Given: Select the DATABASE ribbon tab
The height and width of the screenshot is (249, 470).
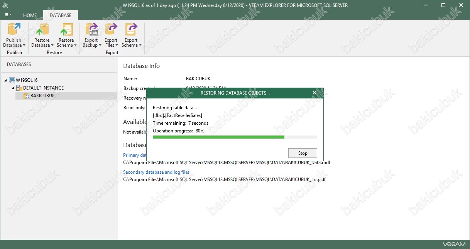Looking at the screenshot, I should (x=61, y=15).
